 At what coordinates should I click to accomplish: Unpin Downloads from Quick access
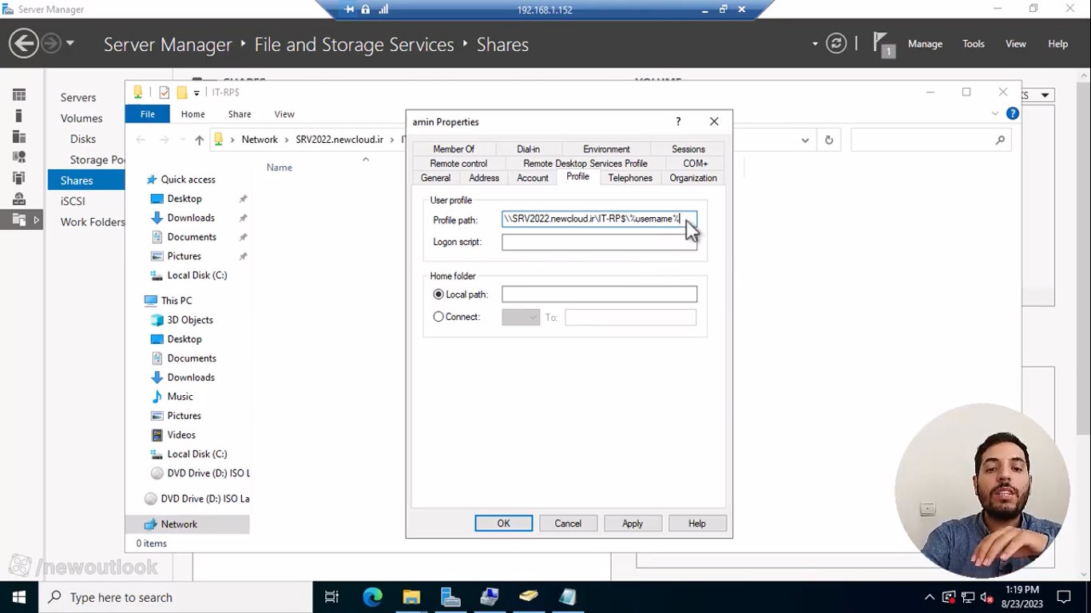(x=243, y=218)
